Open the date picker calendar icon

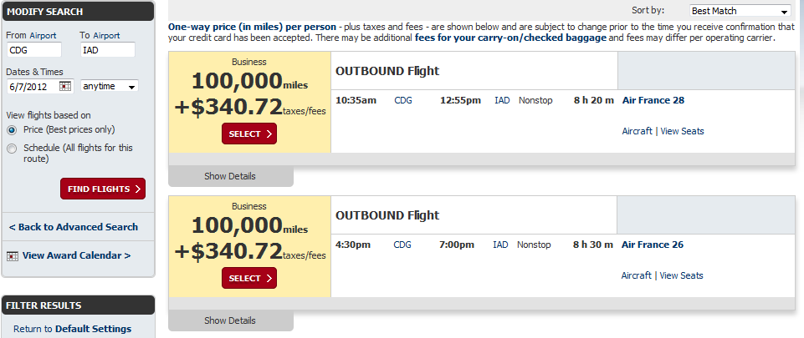[66, 86]
